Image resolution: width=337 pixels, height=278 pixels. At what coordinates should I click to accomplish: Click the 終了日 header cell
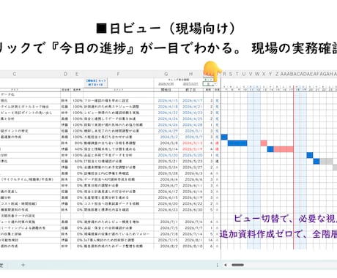coord(190,90)
